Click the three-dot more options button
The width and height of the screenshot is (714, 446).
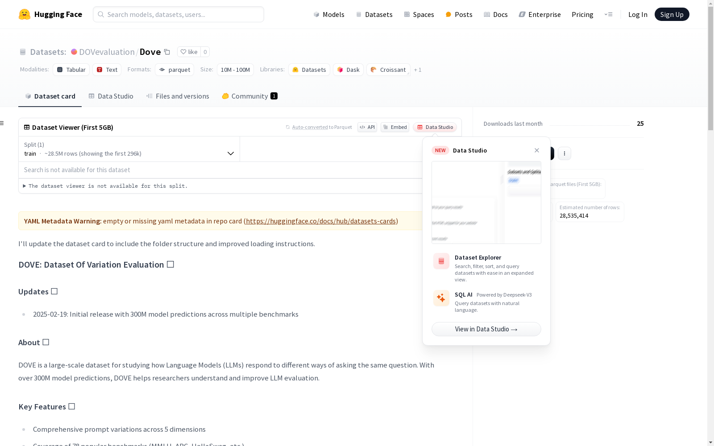coord(565,153)
